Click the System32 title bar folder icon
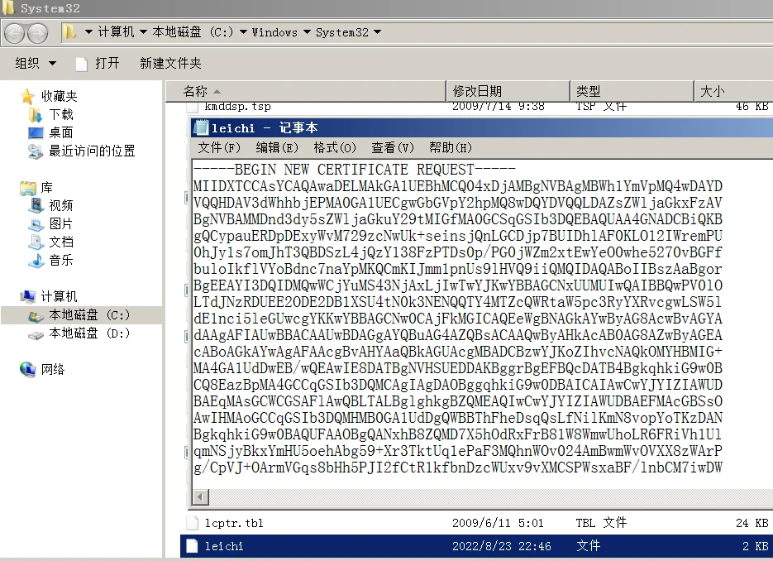 [x=8, y=7]
